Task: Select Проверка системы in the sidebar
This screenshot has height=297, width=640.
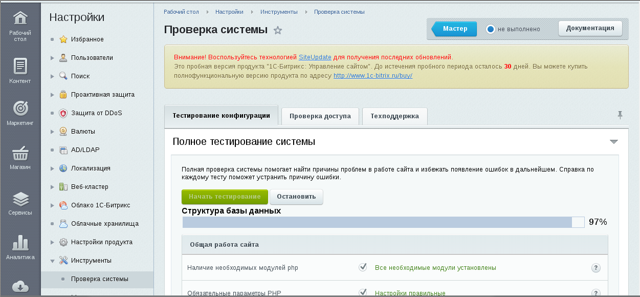Action: point(100,279)
